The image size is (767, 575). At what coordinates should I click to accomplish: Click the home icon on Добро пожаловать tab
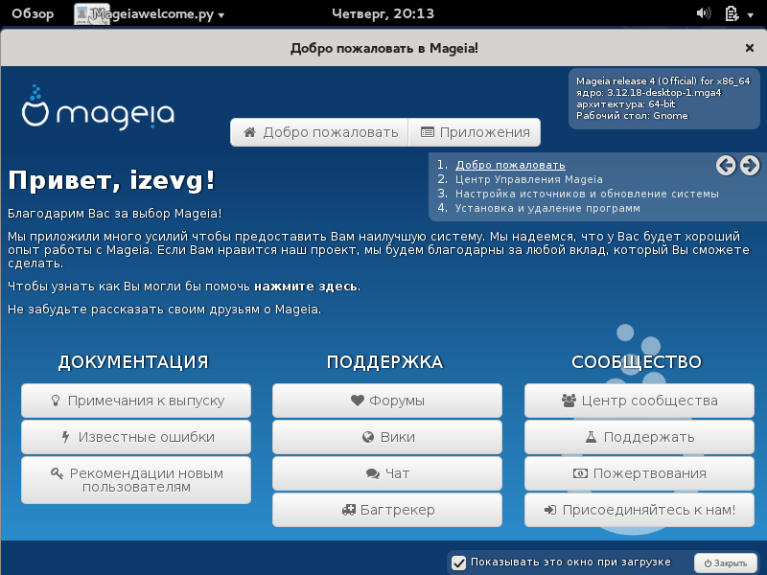pos(250,132)
